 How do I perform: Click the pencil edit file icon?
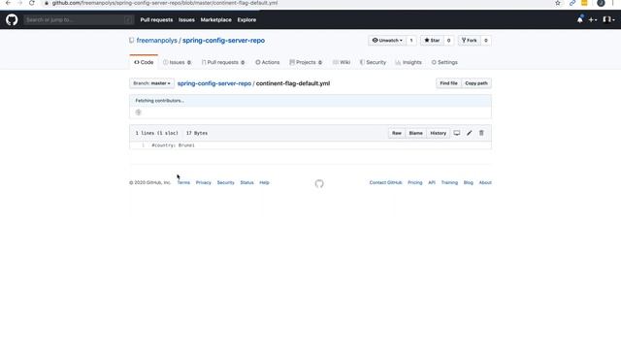coord(469,133)
